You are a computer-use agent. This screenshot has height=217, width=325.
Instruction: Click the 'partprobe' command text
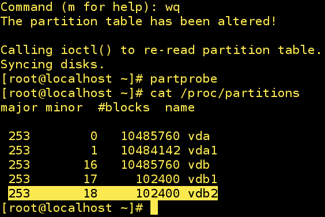184,79
